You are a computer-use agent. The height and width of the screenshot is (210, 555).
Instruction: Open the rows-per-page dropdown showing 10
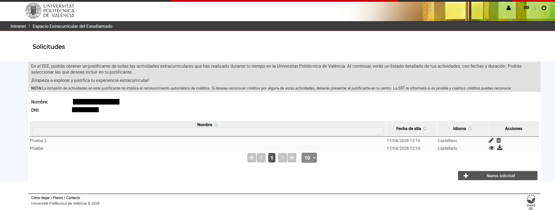tap(309, 158)
